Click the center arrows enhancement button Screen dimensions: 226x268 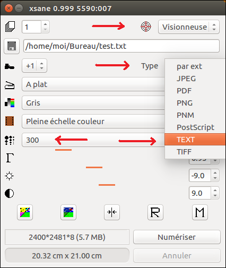tap(112, 212)
